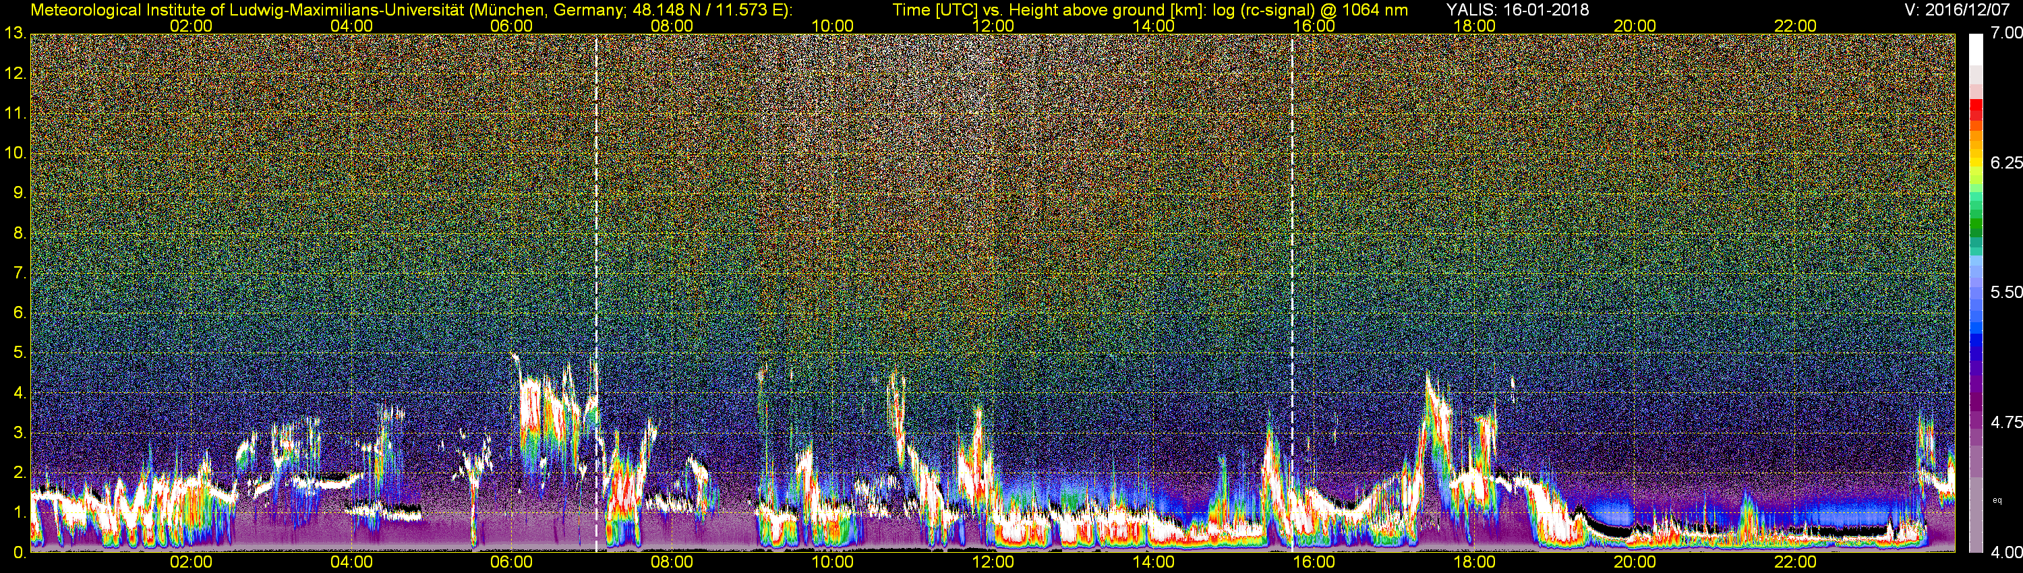The image size is (2023, 573).
Task: Click the dashed white marker line before 16:00
Action: [x=1292, y=293]
